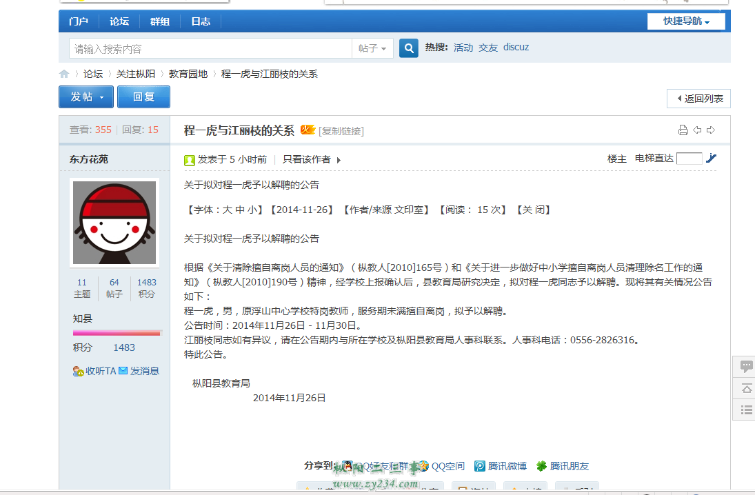
Task: Open the 门户 navigation tab
Action: pos(79,21)
